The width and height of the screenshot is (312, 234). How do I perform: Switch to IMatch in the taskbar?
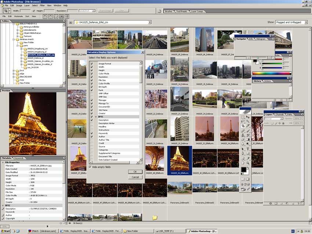[43, 231]
